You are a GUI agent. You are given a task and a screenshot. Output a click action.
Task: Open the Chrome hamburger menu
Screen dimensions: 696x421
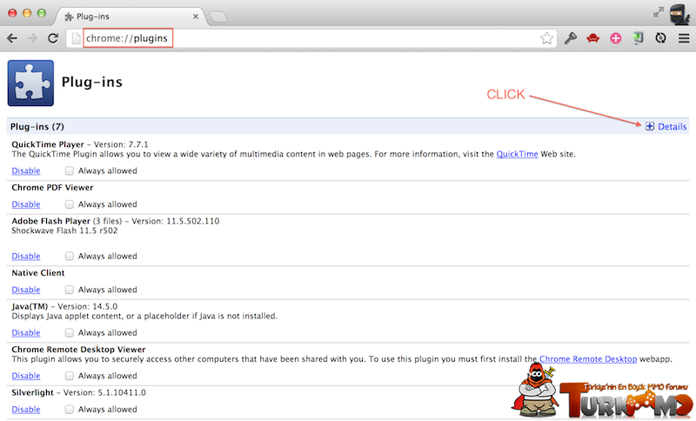click(684, 38)
